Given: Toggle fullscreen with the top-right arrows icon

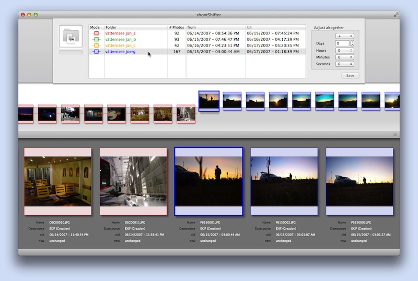Looking at the screenshot, I should tap(396, 15).
